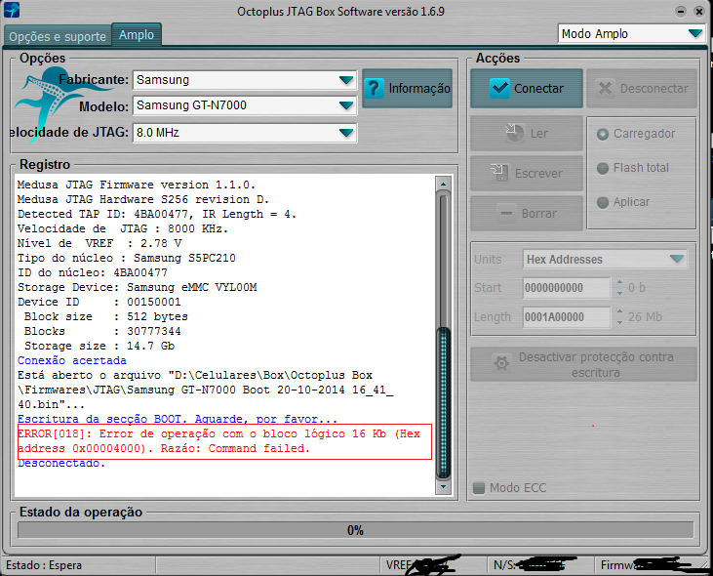Click the Conectar button
Viewport: 713px width, 576px height.
[527, 88]
